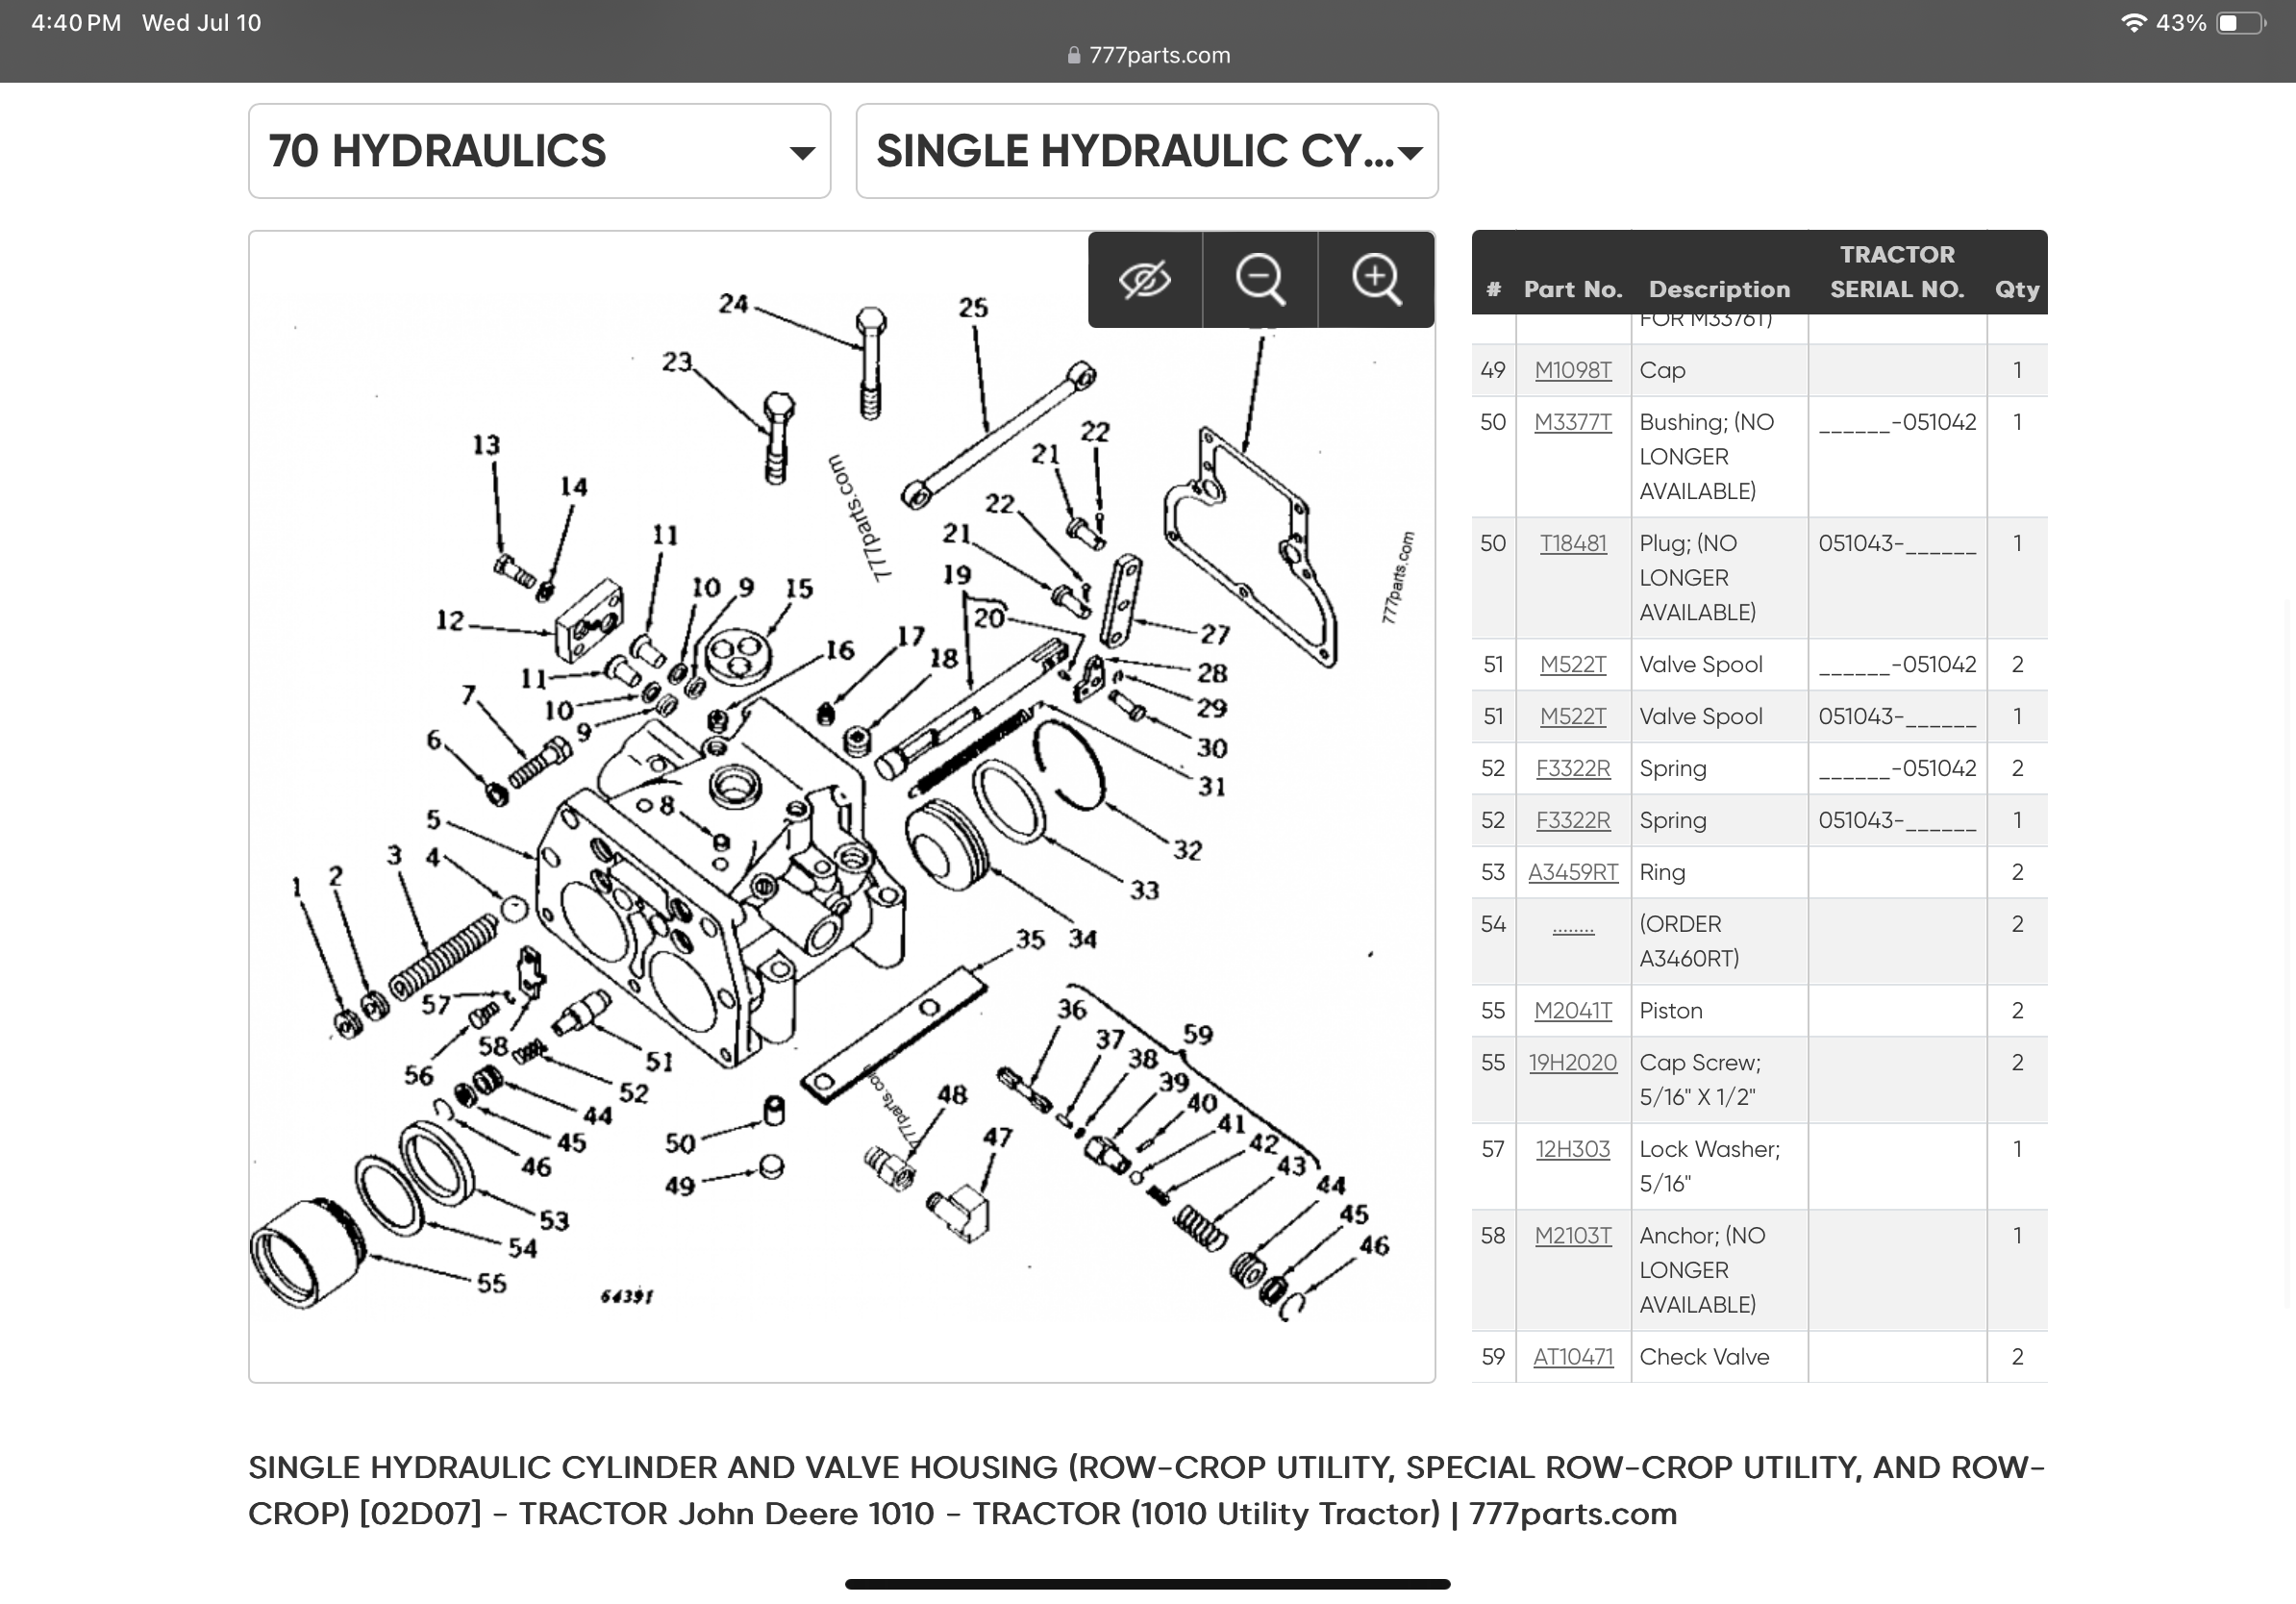Image resolution: width=2296 pixels, height=1604 pixels.
Task: Tap callout number 32 in diagram
Action: (1187, 849)
